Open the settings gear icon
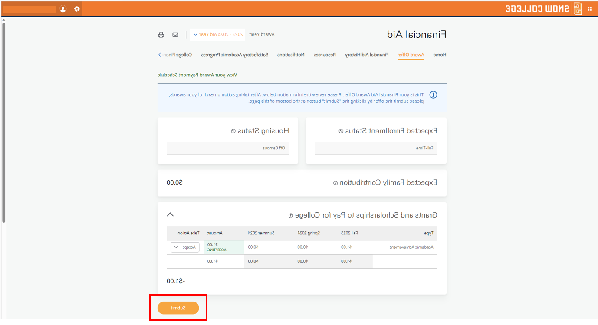Screen dimensions: 598x325 pos(77,9)
